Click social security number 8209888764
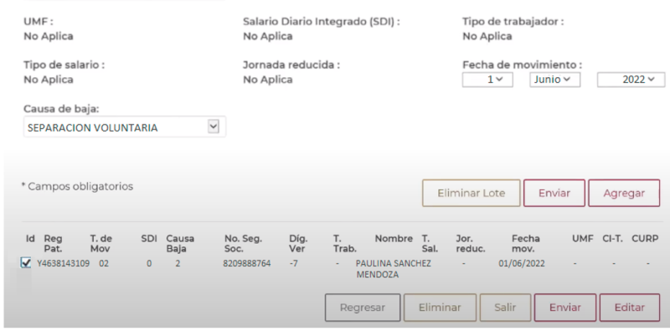The height and width of the screenshot is (331, 670). (246, 263)
